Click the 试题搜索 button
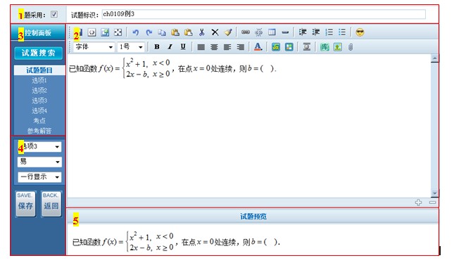 [x=39, y=53]
